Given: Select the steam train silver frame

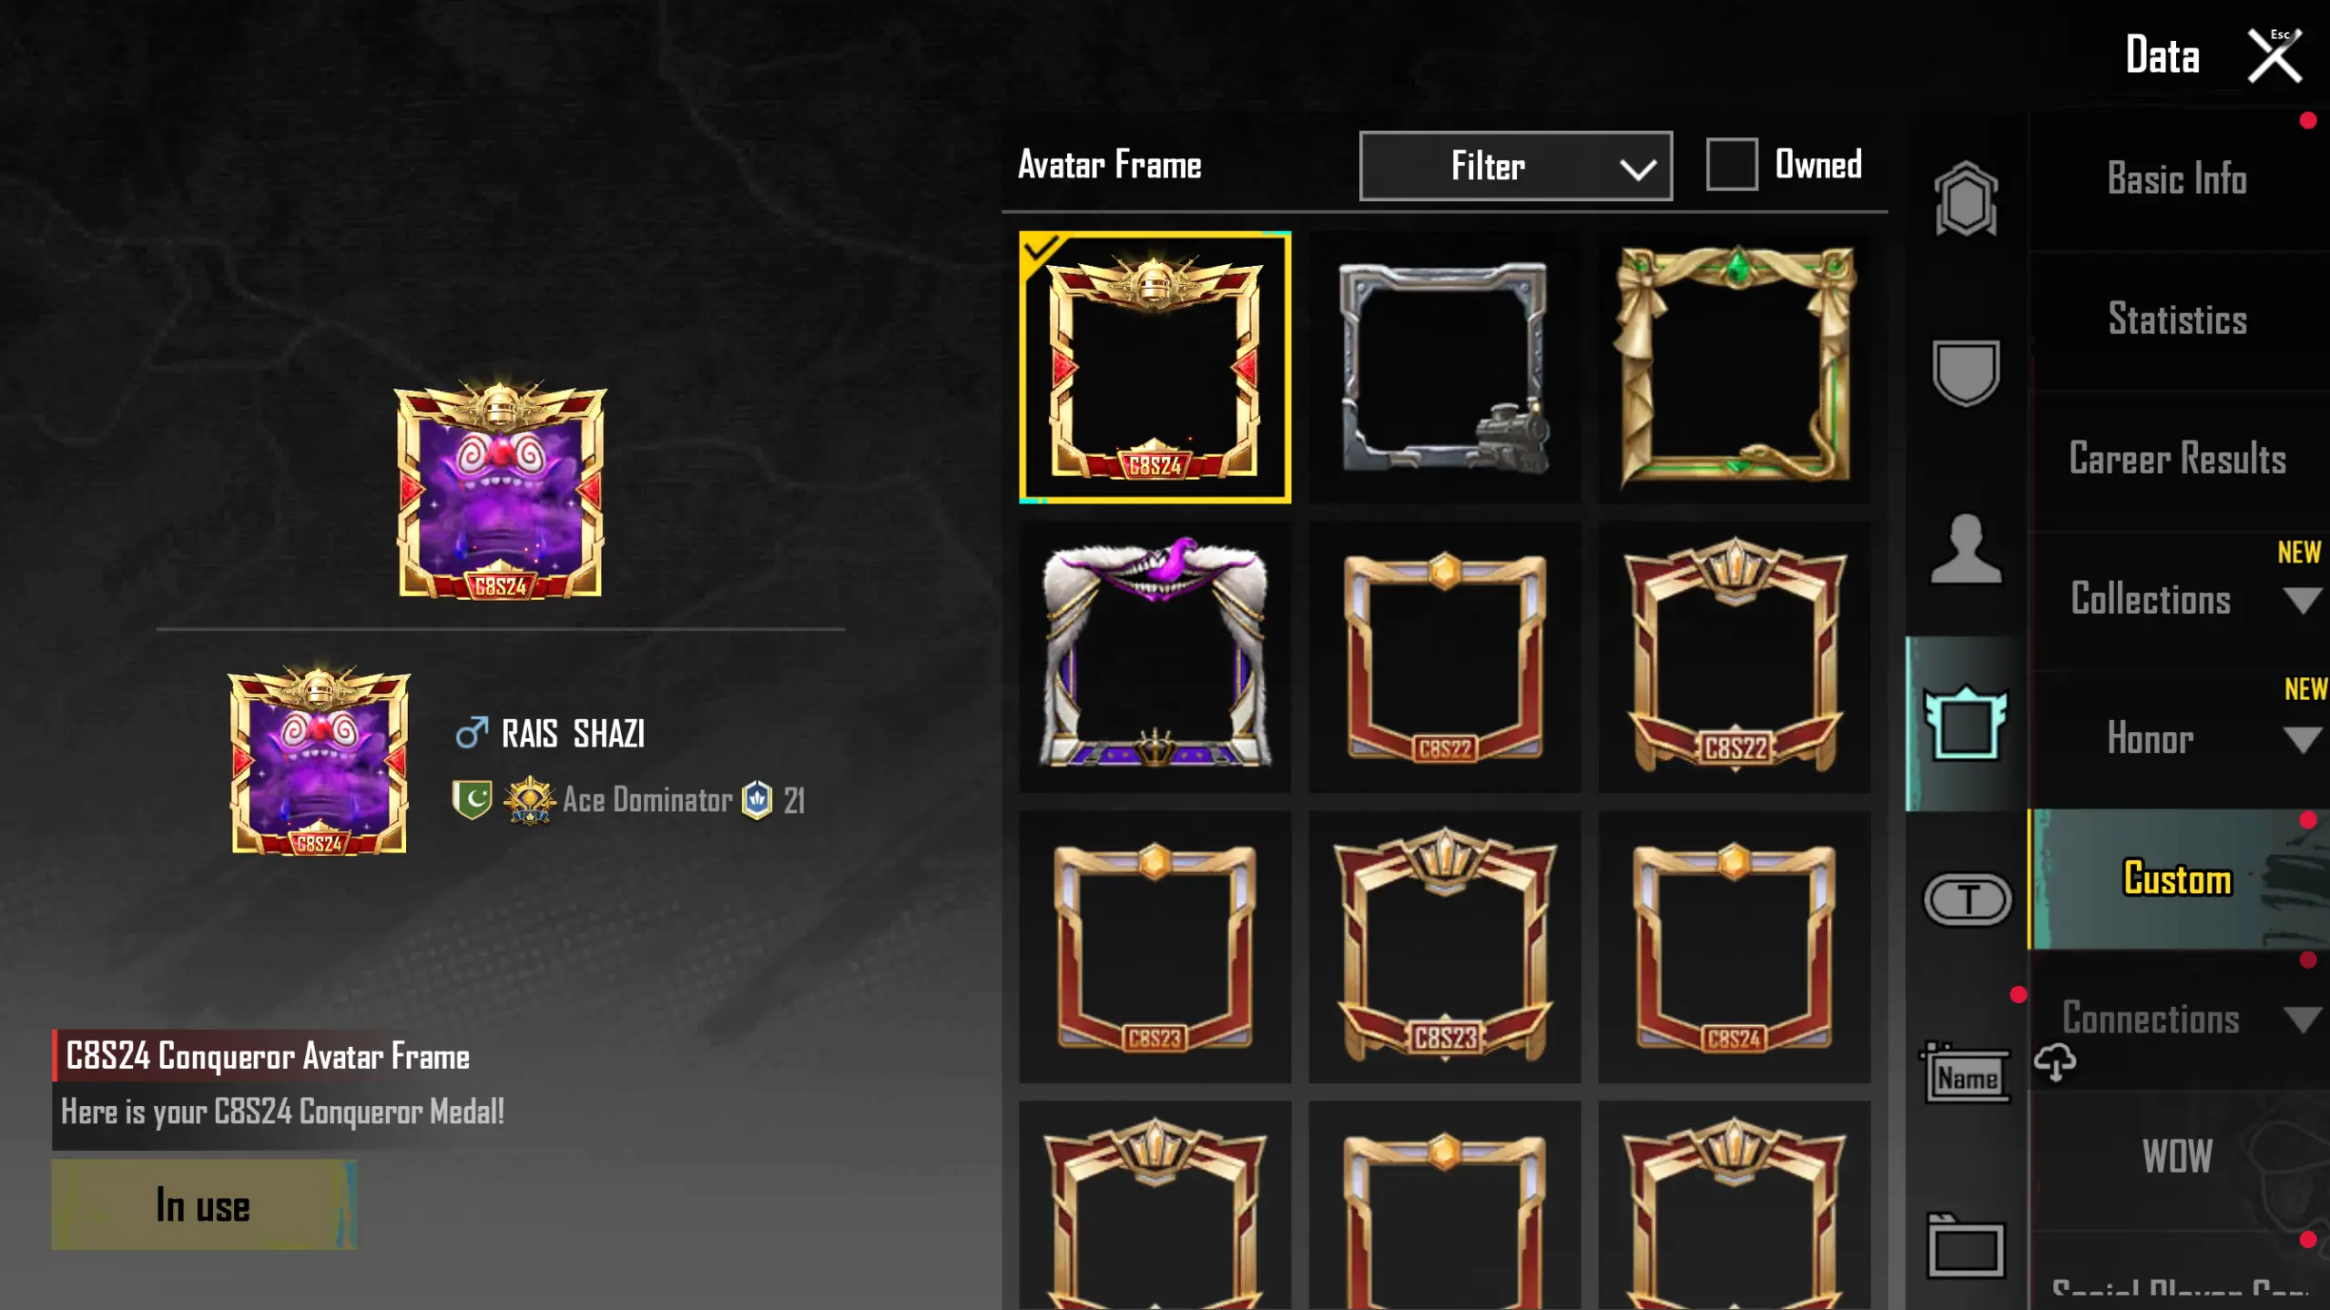Looking at the screenshot, I should pos(1444,367).
